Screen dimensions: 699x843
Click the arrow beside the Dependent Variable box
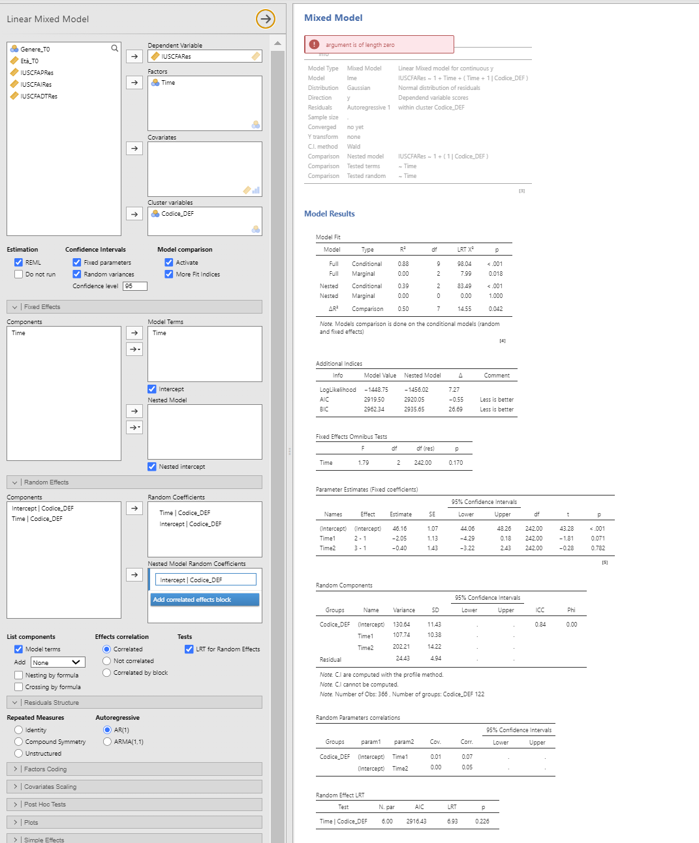pos(134,56)
